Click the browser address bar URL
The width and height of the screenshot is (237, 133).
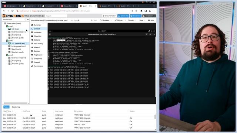tap(61, 11)
